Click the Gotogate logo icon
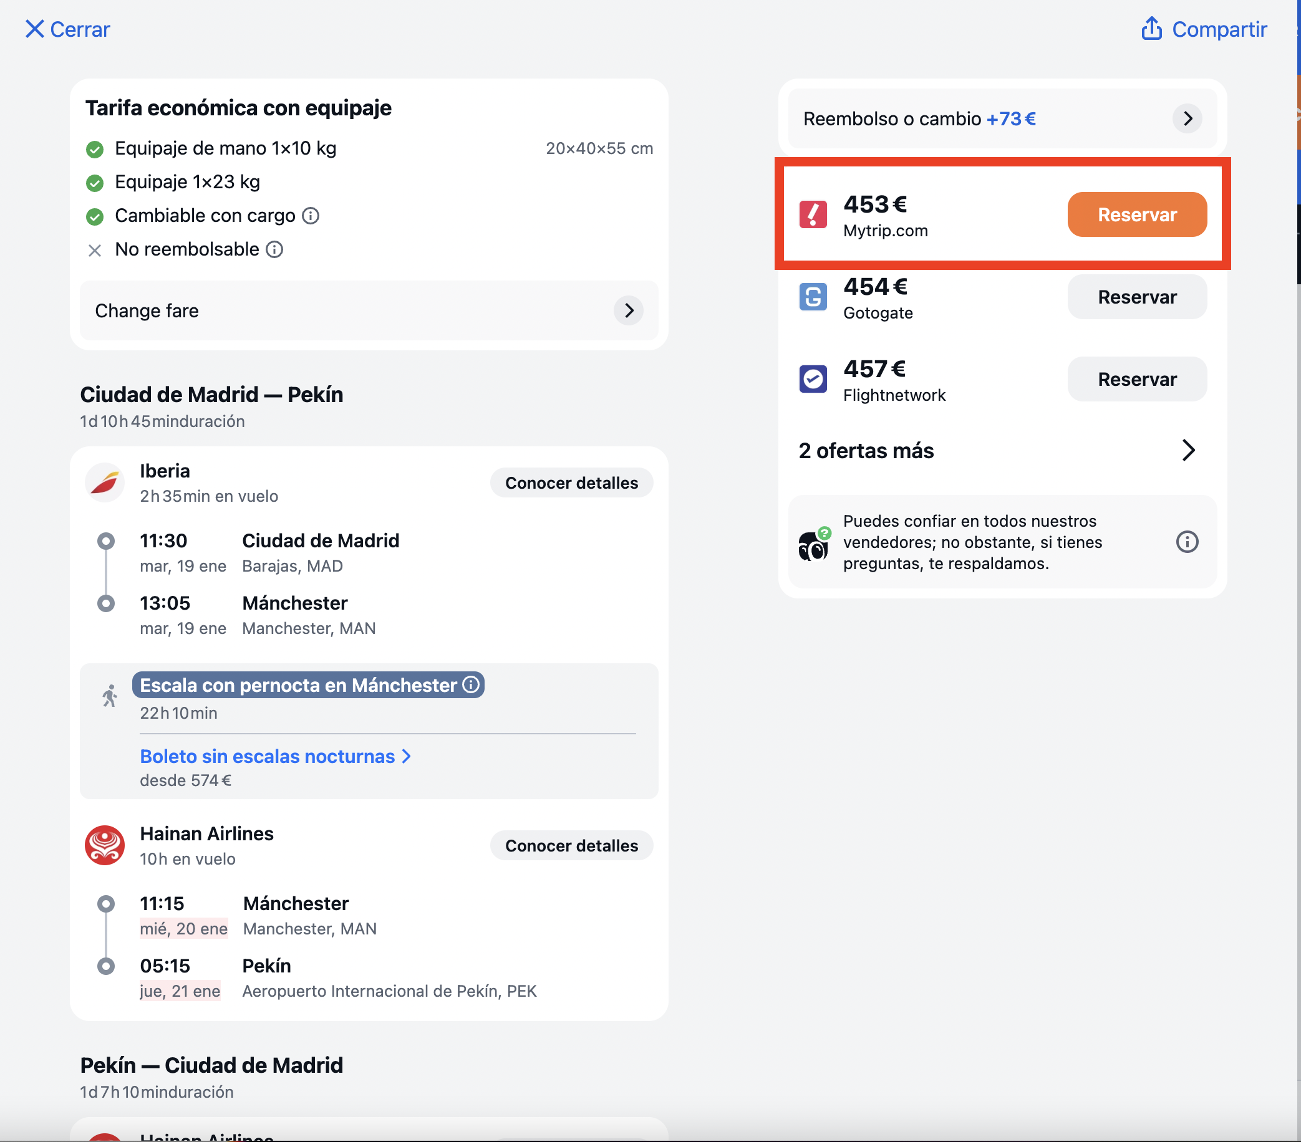1301x1142 pixels. 813,297
